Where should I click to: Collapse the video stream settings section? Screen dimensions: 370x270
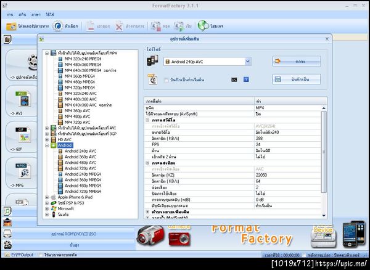pyautogui.click(x=147, y=120)
